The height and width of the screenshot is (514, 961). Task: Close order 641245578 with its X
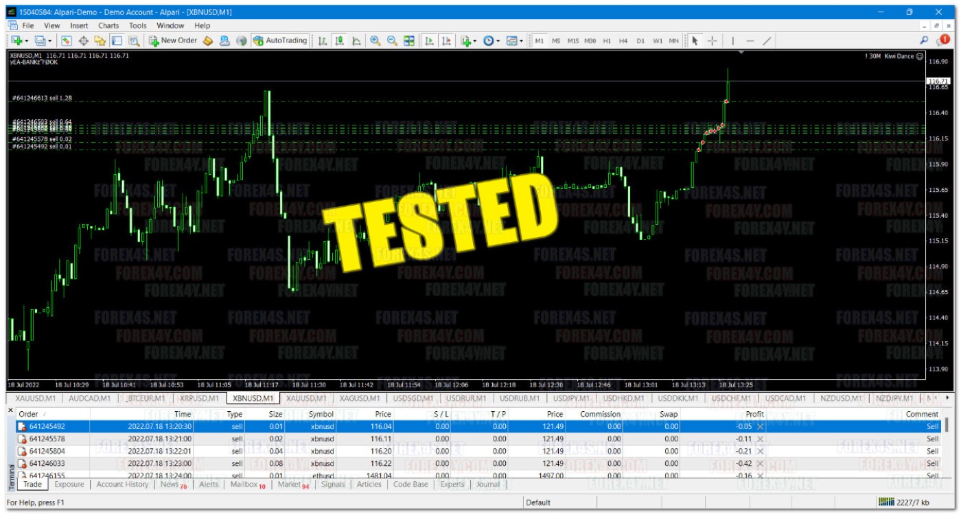pos(760,439)
